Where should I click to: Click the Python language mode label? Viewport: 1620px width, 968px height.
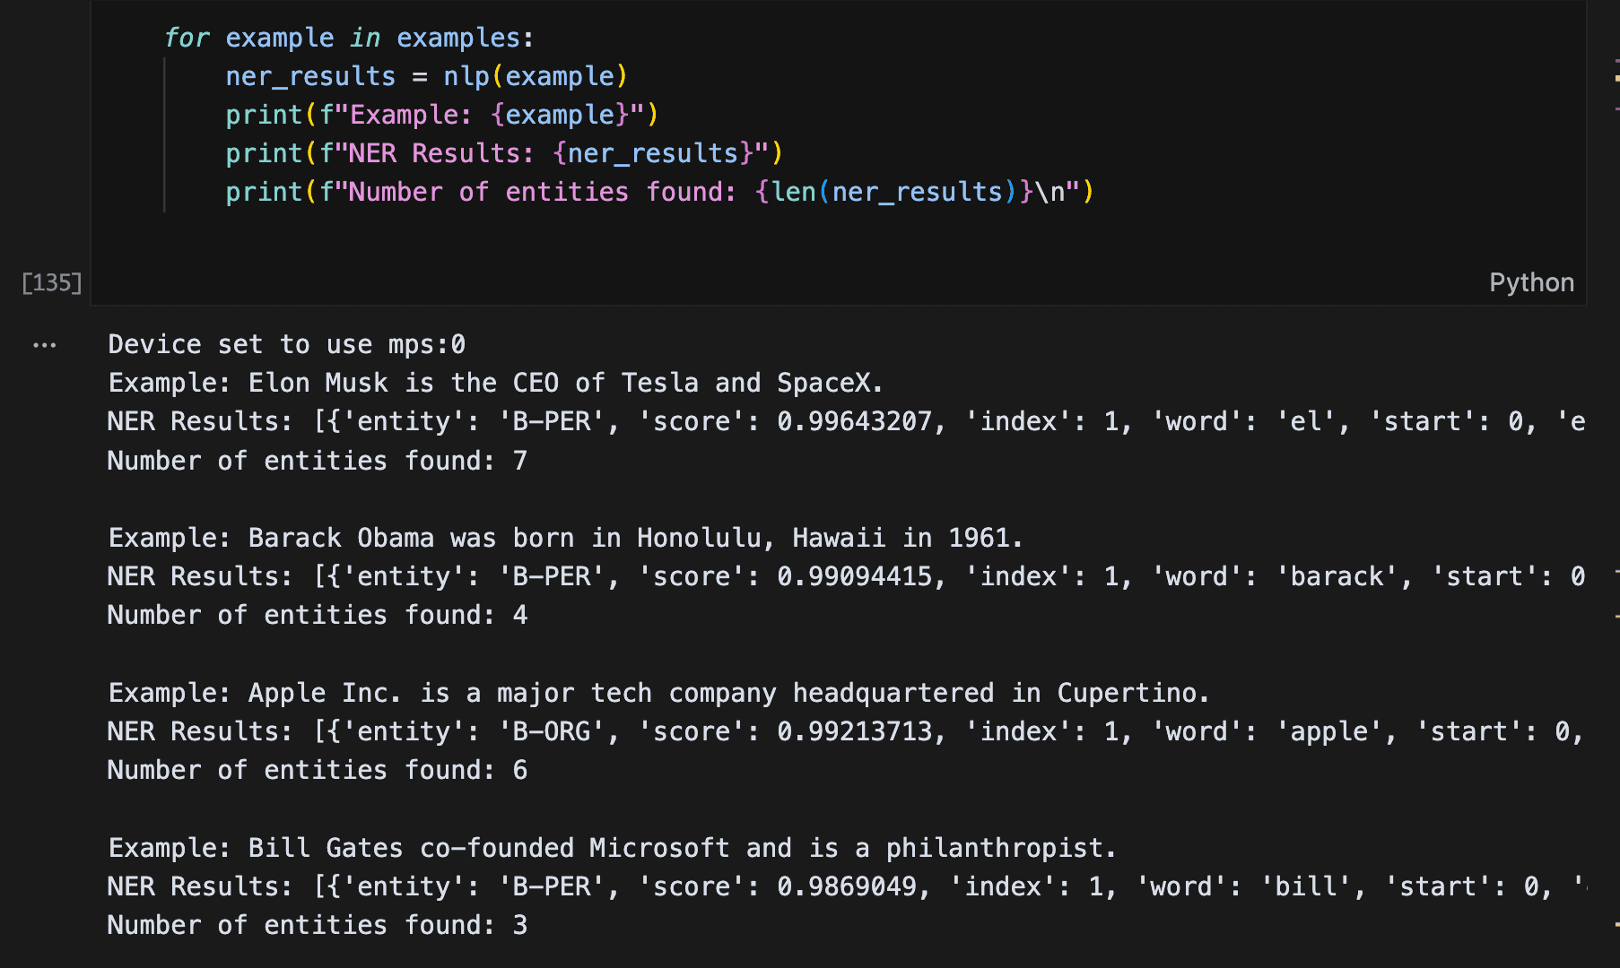pos(1531,282)
